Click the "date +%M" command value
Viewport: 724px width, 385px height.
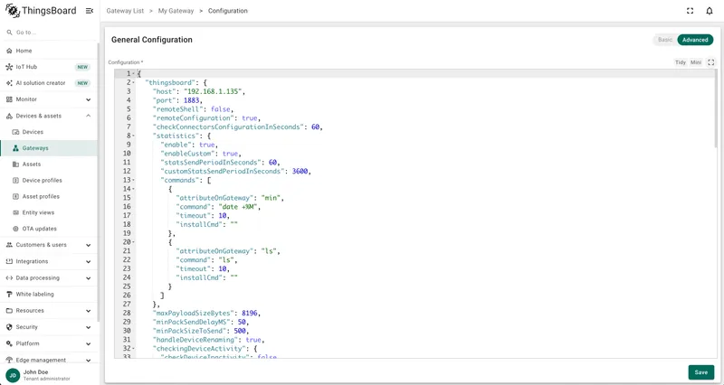tap(237, 207)
